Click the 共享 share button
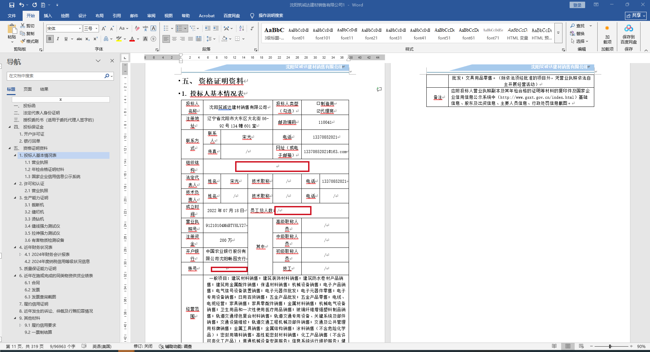 [635, 16]
